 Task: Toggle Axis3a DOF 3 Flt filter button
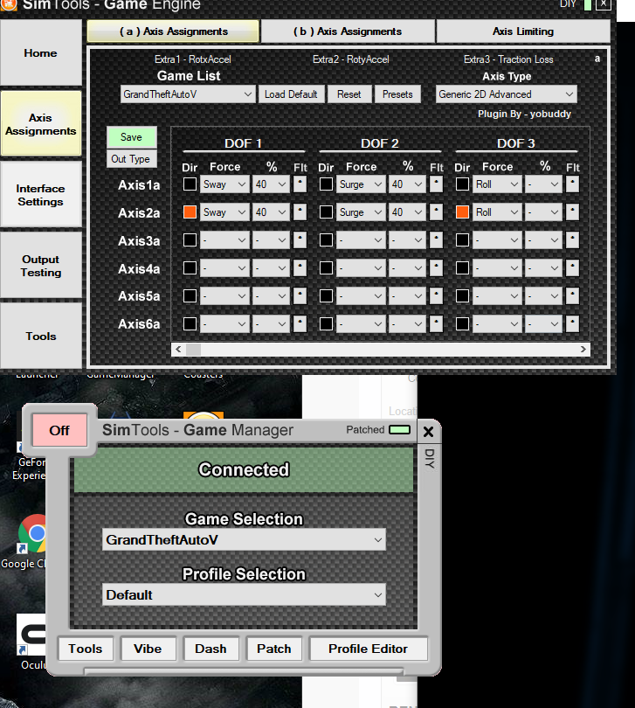point(572,240)
